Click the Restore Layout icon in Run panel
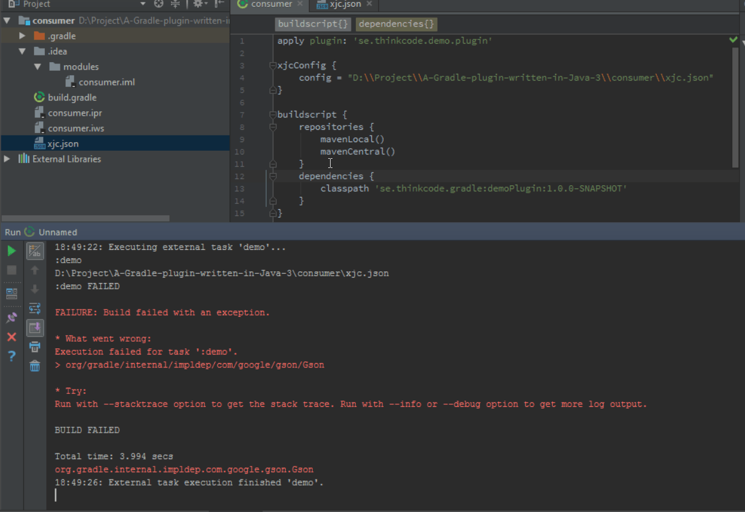 tap(12, 294)
